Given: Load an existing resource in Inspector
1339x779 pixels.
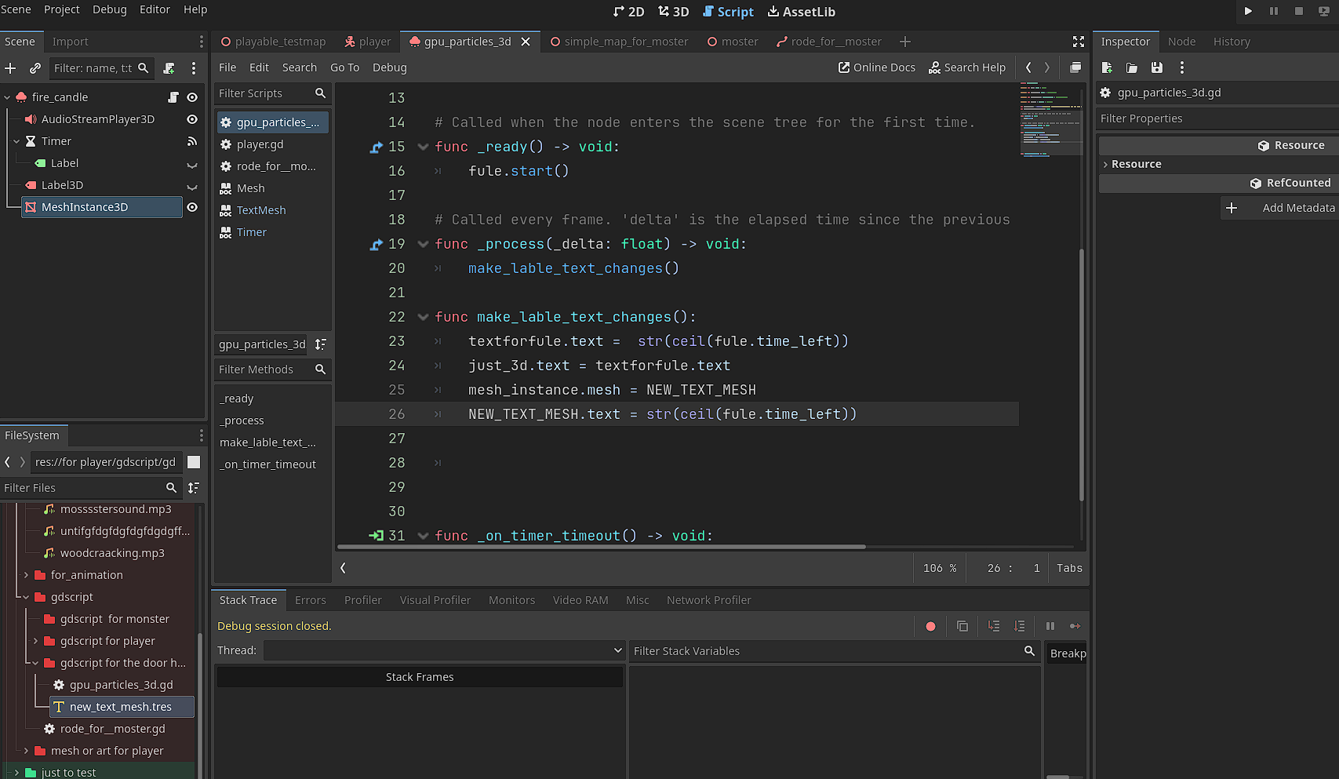Looking at the screenshot, I should point(1132,67).
